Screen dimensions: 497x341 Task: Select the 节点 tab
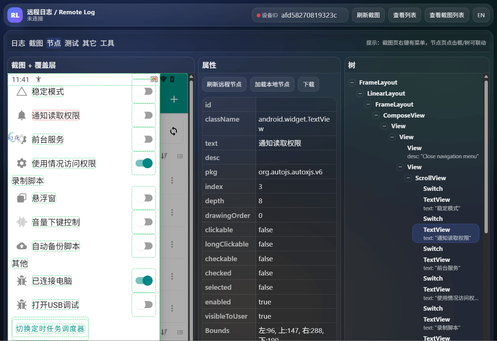pyautogui.click(x=54, y=43)
